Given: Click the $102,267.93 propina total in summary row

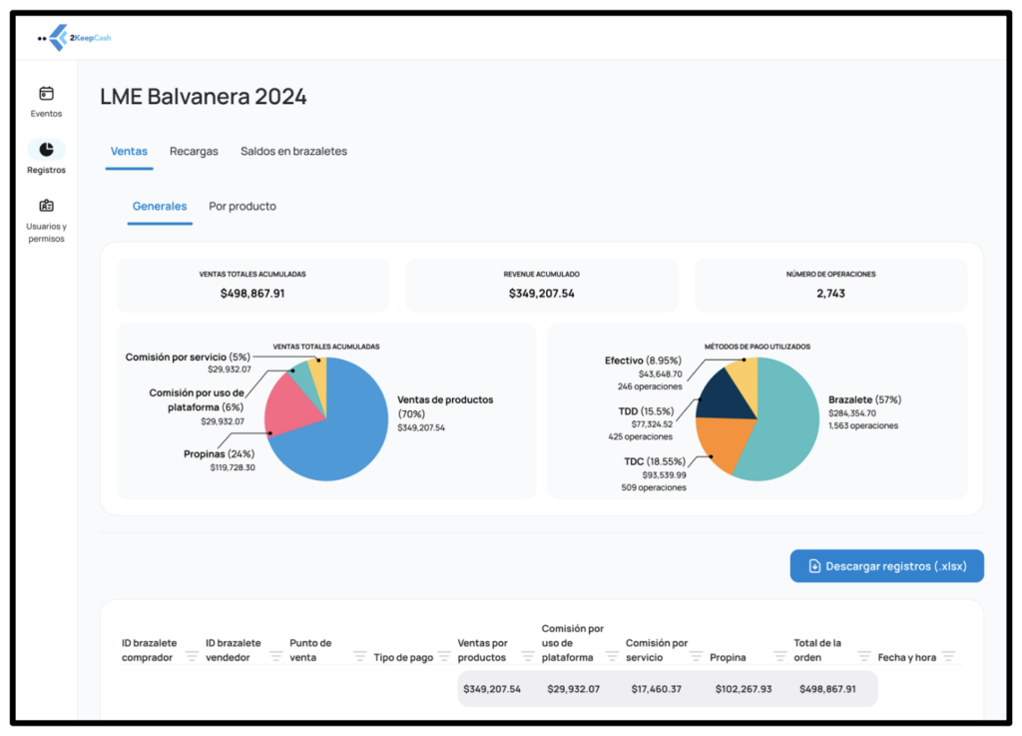Looking at the screenshot, I should coord(744,689).
